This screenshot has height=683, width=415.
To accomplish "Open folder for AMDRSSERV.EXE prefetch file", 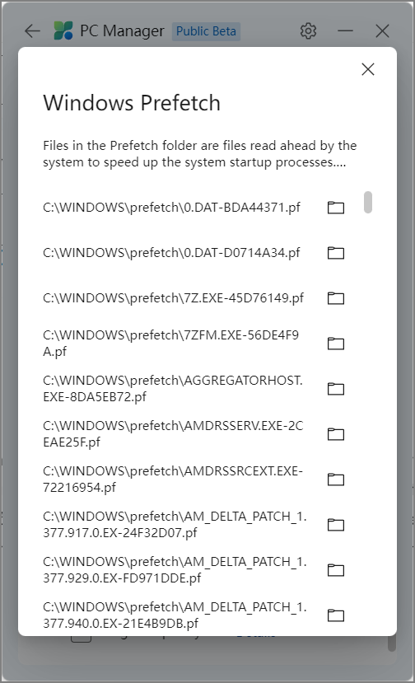I will click(336, 434).
